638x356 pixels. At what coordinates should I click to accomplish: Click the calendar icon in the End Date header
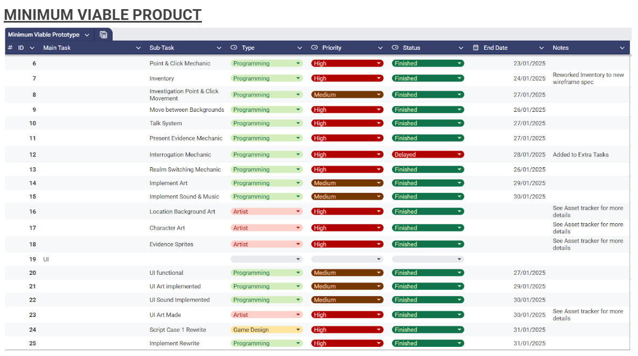(476, 48)
